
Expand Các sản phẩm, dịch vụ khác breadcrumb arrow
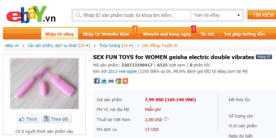tap(87, 46)
